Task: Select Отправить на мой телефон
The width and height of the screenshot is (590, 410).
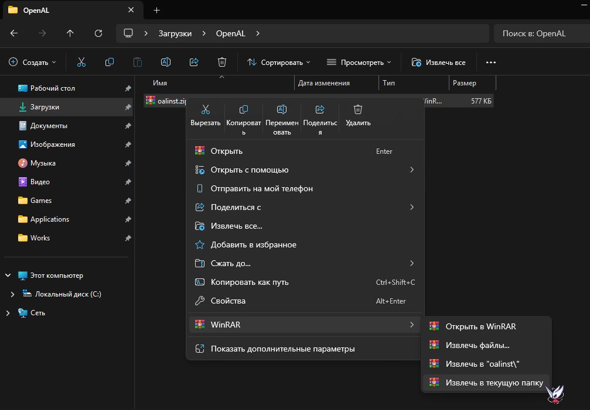Action: pyautogui.click(x=305, y=188)
